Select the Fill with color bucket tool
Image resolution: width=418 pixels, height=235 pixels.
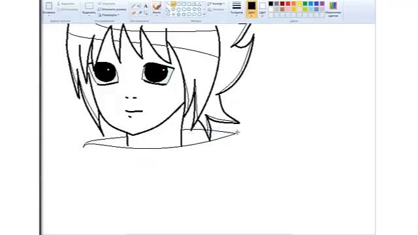click(139, 6)
